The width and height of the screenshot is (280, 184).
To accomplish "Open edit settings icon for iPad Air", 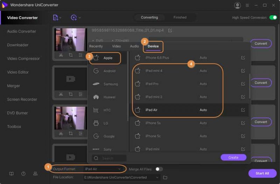I will 243,110.
